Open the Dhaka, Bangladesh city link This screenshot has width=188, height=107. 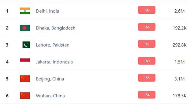56,28
